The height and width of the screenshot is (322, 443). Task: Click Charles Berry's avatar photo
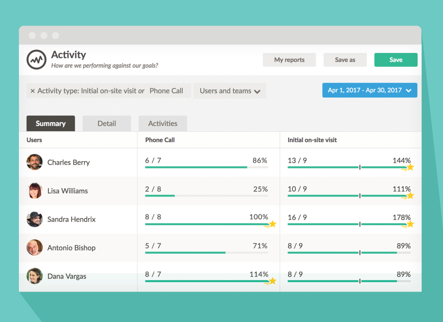tap(35, 162)
